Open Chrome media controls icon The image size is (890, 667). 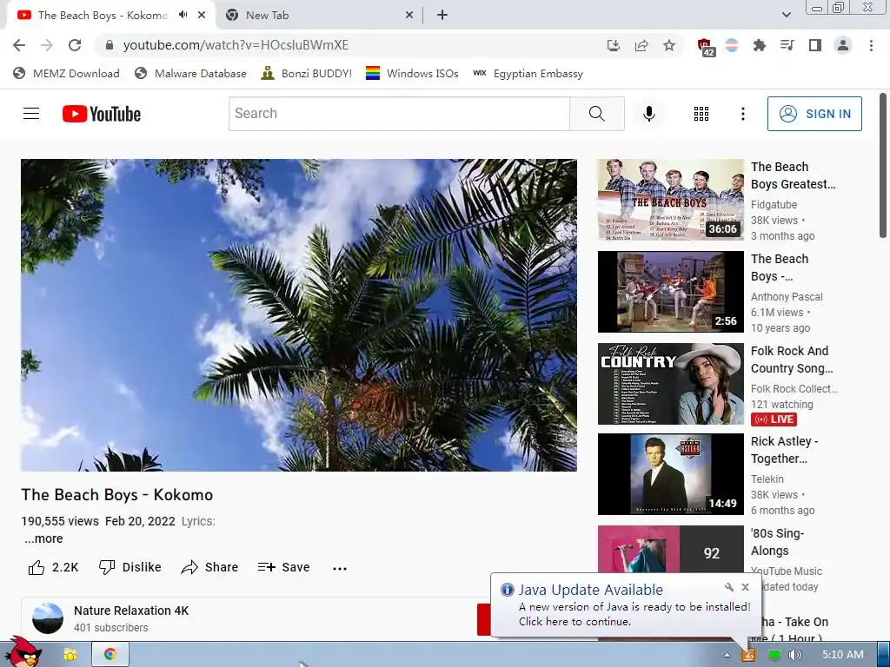(787, 45)
